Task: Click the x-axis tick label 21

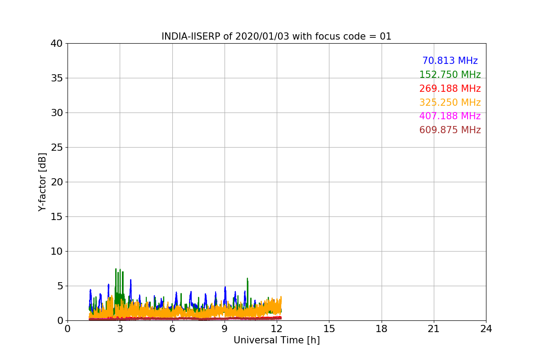Action: point(434,329)
